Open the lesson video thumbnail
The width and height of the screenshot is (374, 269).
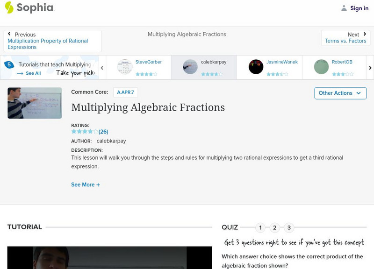(x=35, y=103)
